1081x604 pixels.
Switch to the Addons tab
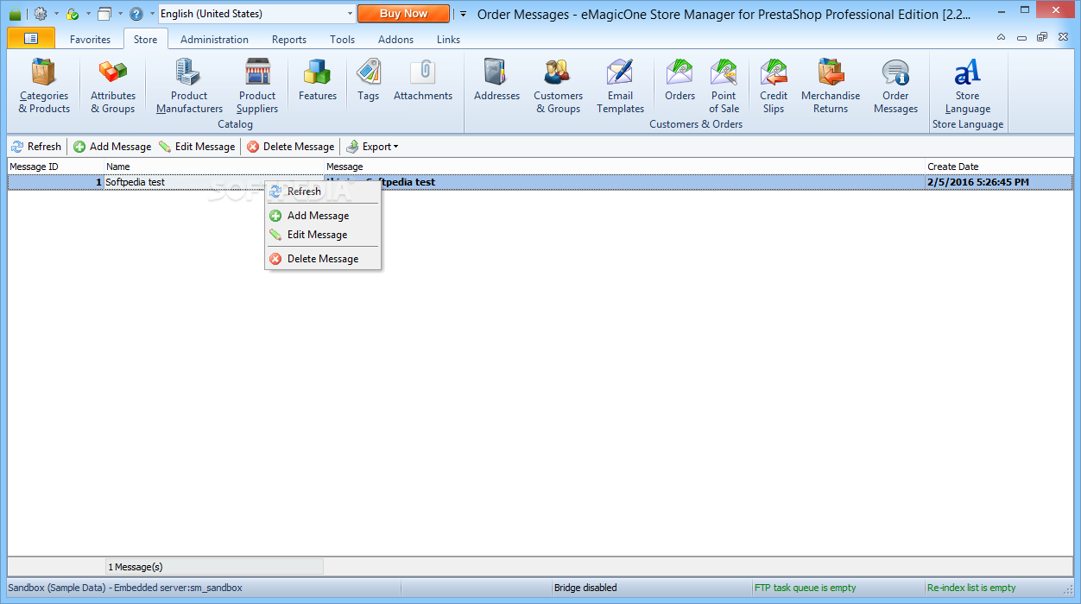click(x=396, y=40)
